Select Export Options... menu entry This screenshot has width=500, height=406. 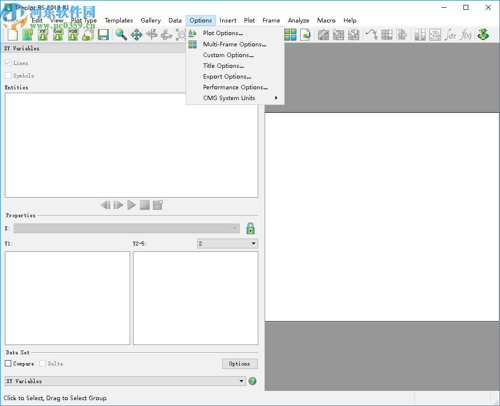pos(227,77)
